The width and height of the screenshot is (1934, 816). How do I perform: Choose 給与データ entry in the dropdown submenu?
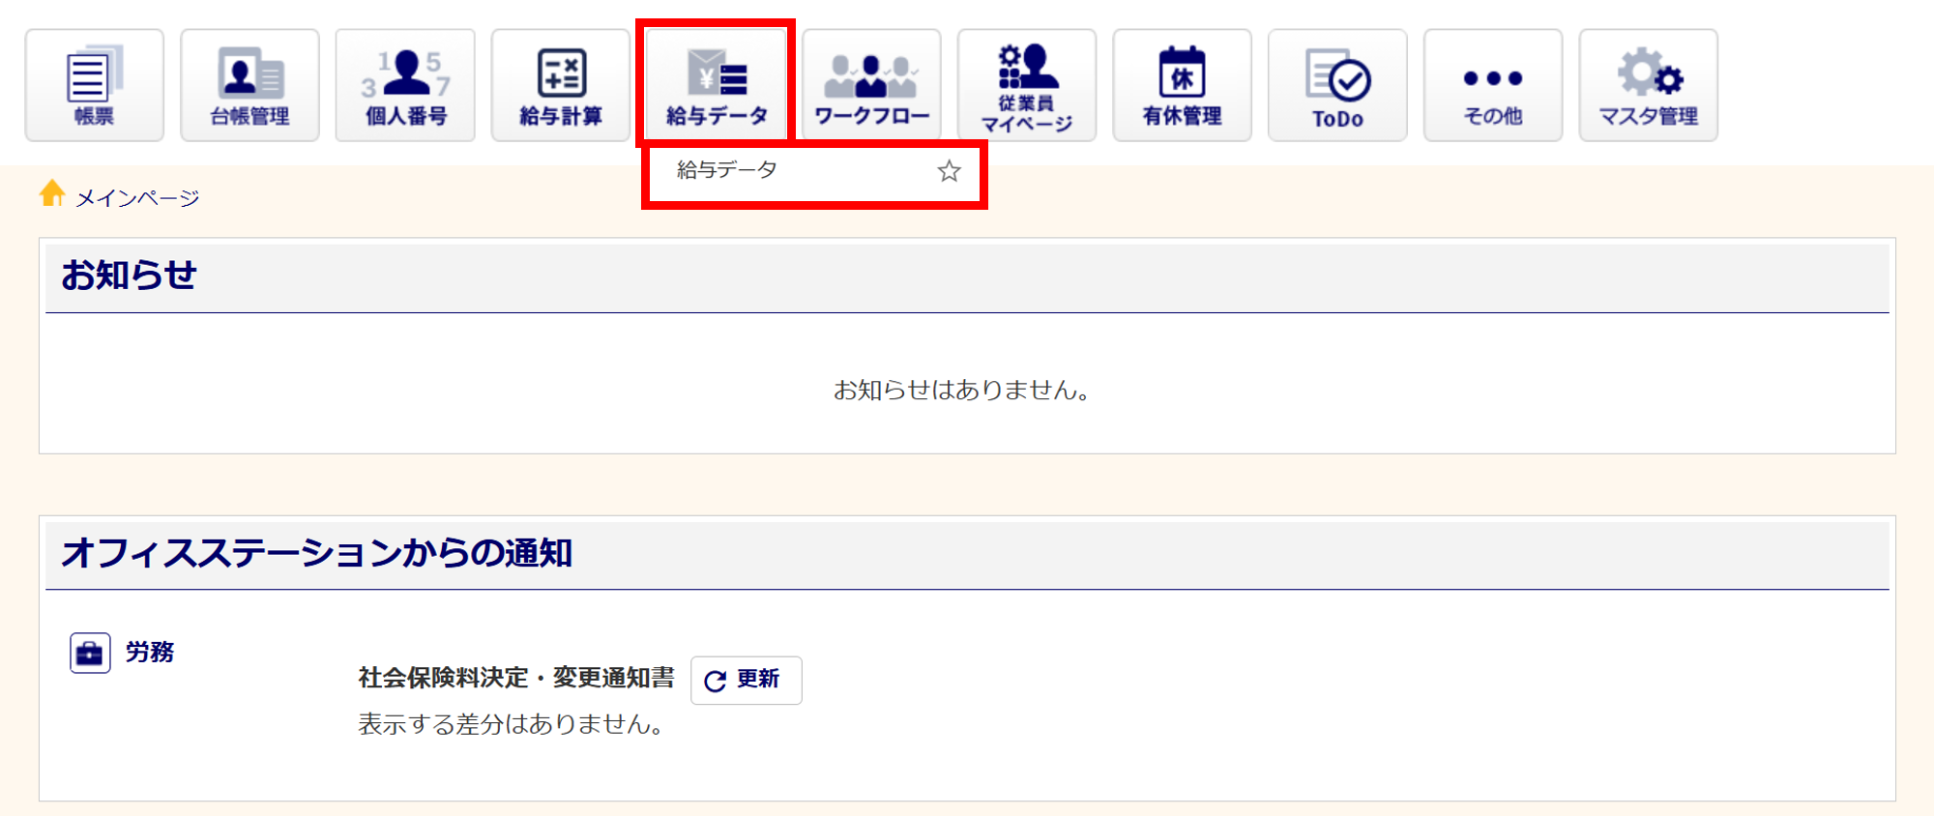pyautogui.click(x=727, y=170)
